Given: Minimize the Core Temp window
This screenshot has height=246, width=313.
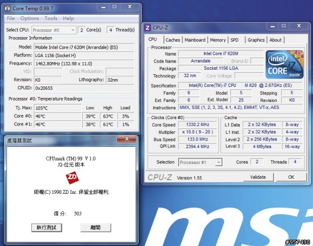Looking at the screenshot, I should point(103,7).
